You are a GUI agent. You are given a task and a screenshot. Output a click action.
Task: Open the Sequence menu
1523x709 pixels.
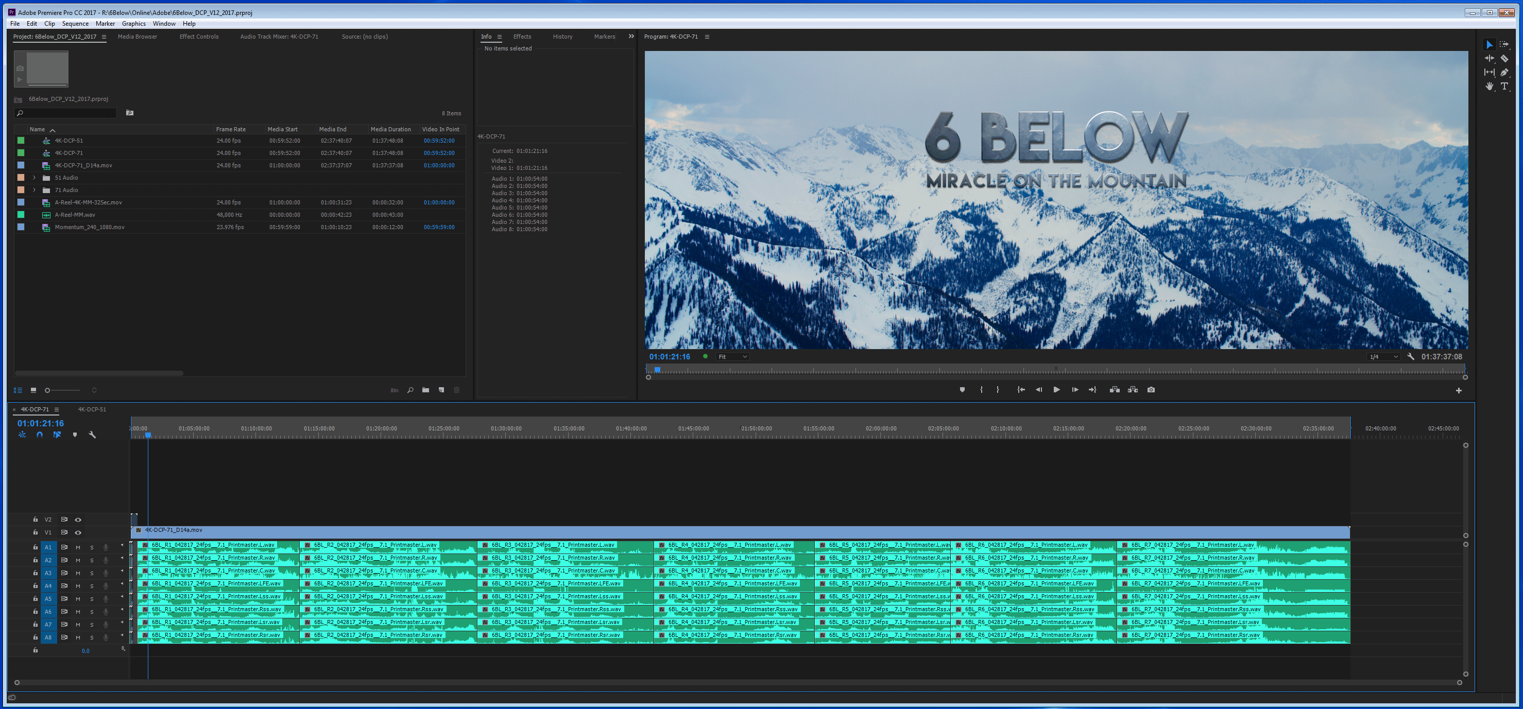[75, 24]
